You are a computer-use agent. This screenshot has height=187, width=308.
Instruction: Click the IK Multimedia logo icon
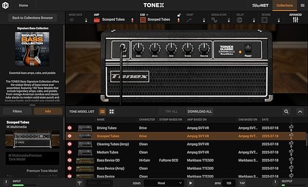point(6,5)
